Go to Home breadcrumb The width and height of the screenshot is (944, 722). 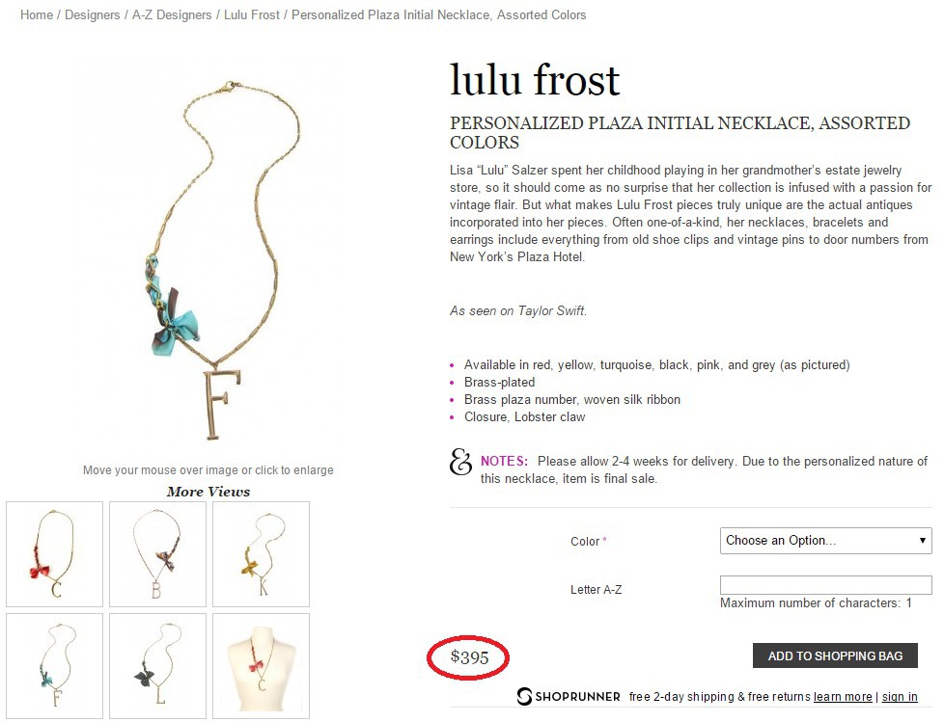click(37, 15)
